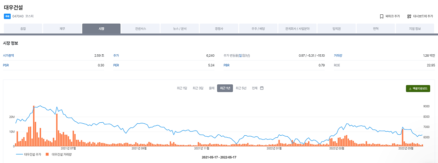
Task: Switch to the 종합 tab
Action: (x=23, y=29)
